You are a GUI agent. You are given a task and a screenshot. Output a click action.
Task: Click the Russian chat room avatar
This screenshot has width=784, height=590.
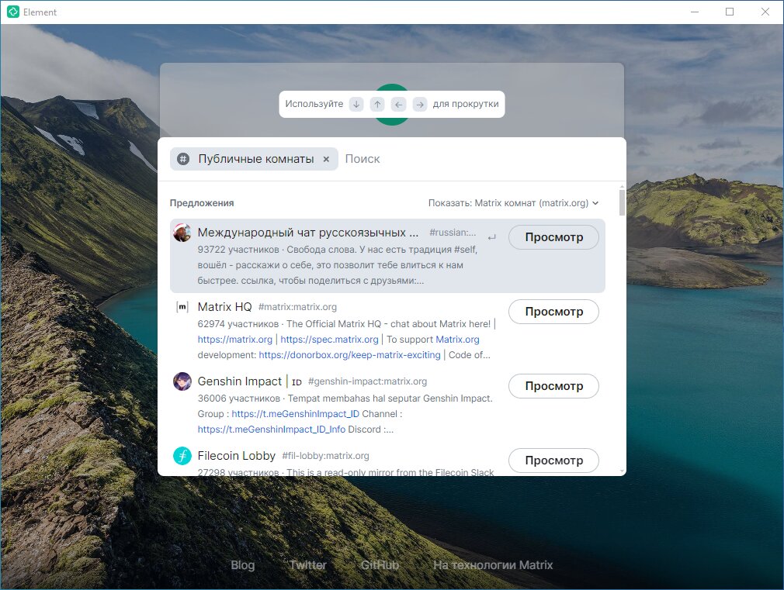pyautogui.click(x=182, y=233)
